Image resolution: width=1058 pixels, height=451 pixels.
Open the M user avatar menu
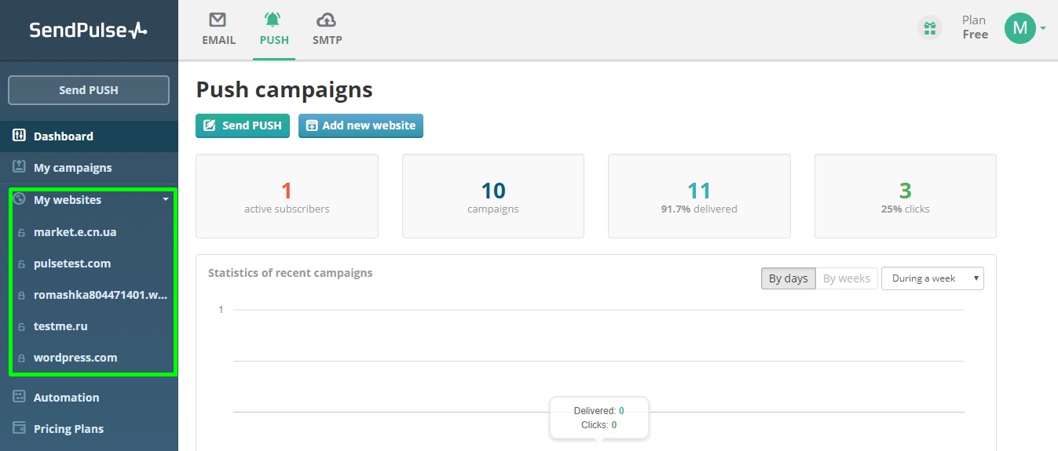(1020, 28)
